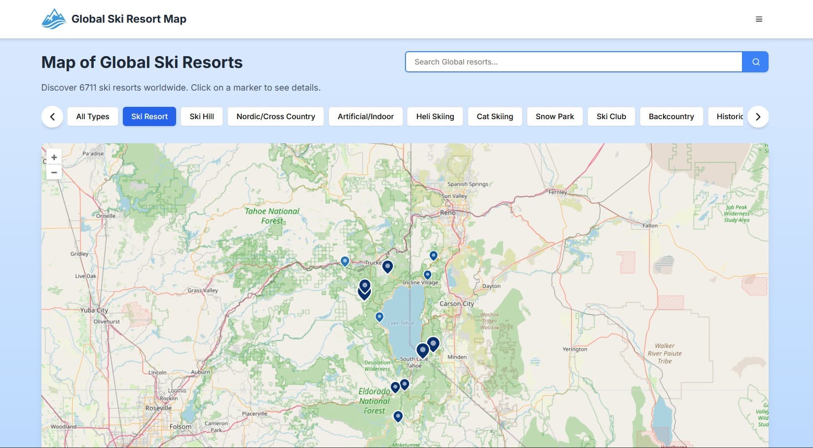The image size is (813, 448).
Task: Enable the Snow Park filter
Action: 554,116
